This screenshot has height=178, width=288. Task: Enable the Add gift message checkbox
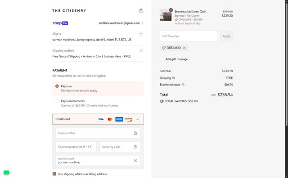(x=162, y=59)
